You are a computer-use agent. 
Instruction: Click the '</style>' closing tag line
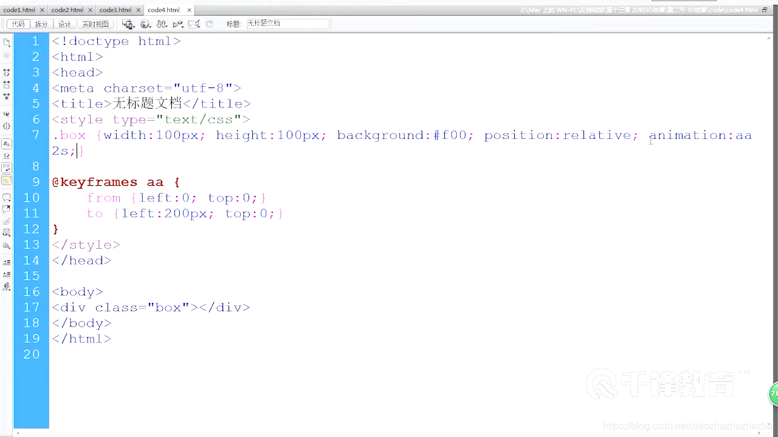tap(86, 245)
